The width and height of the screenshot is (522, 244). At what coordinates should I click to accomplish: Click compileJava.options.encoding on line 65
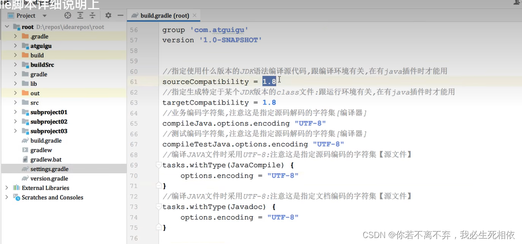pos(226,123)
